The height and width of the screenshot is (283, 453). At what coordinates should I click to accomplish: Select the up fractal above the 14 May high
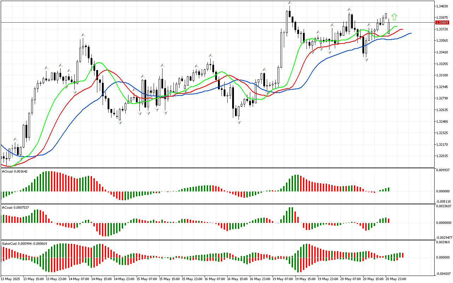click(x=83, y=35)
